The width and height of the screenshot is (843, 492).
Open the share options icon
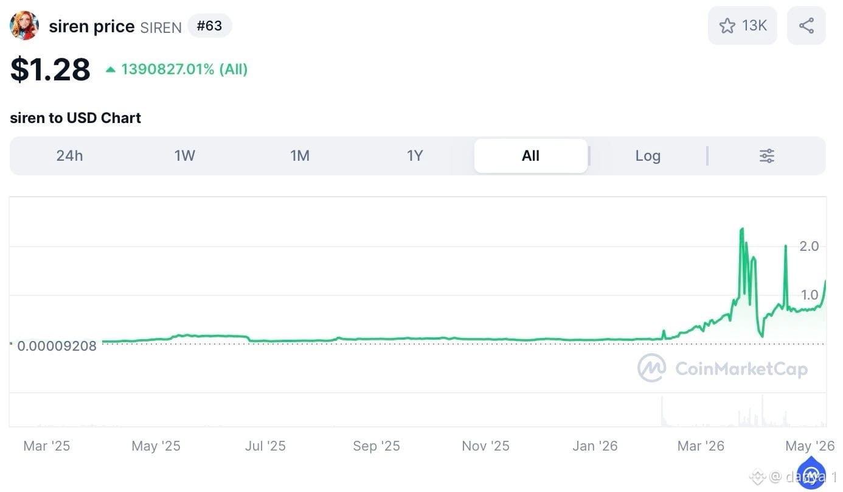[807, 26]
